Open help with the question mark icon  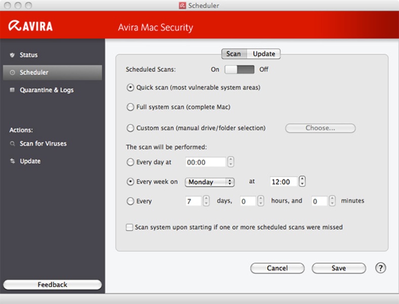[x=380, y=268]
